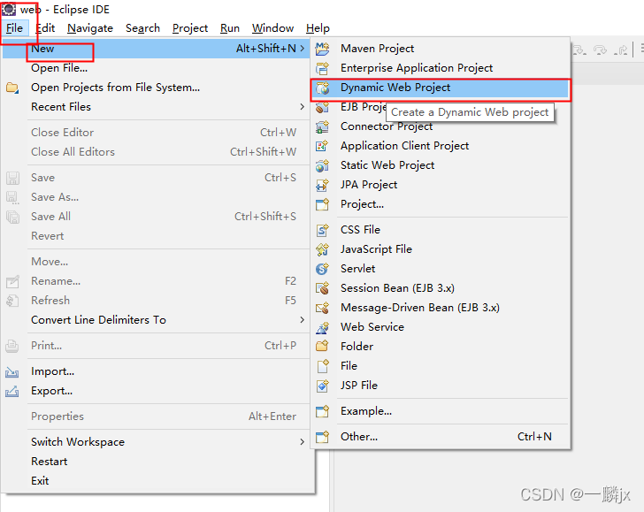Choose Maven Project from New submenu

coord(441,49)
